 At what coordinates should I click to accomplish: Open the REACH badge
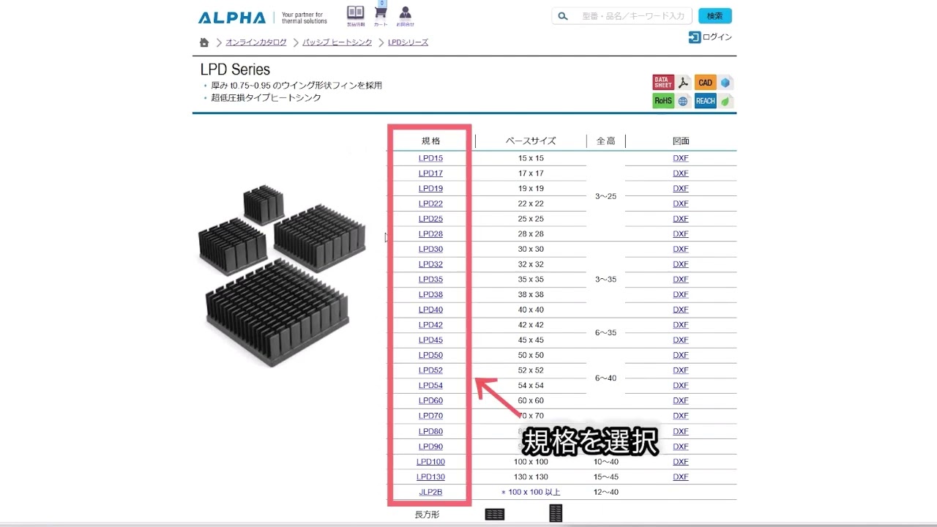[705, 101]
